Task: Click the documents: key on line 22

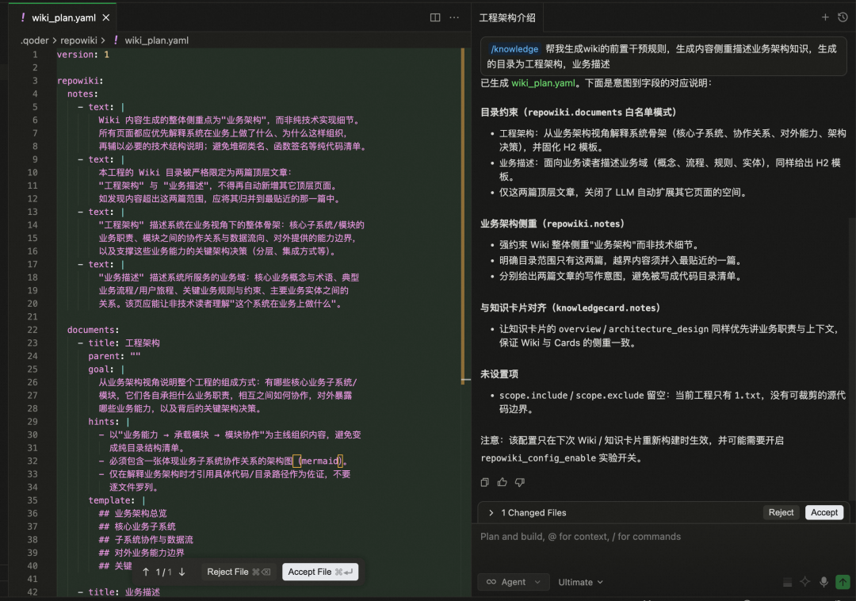Action: click(x=93, y=330)
